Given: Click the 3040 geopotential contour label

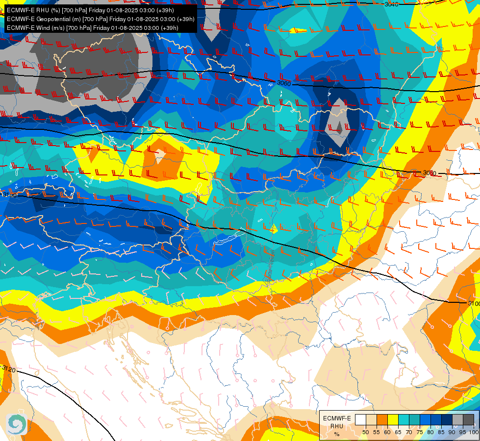Looking at the screenshot, I should (392, 4).
